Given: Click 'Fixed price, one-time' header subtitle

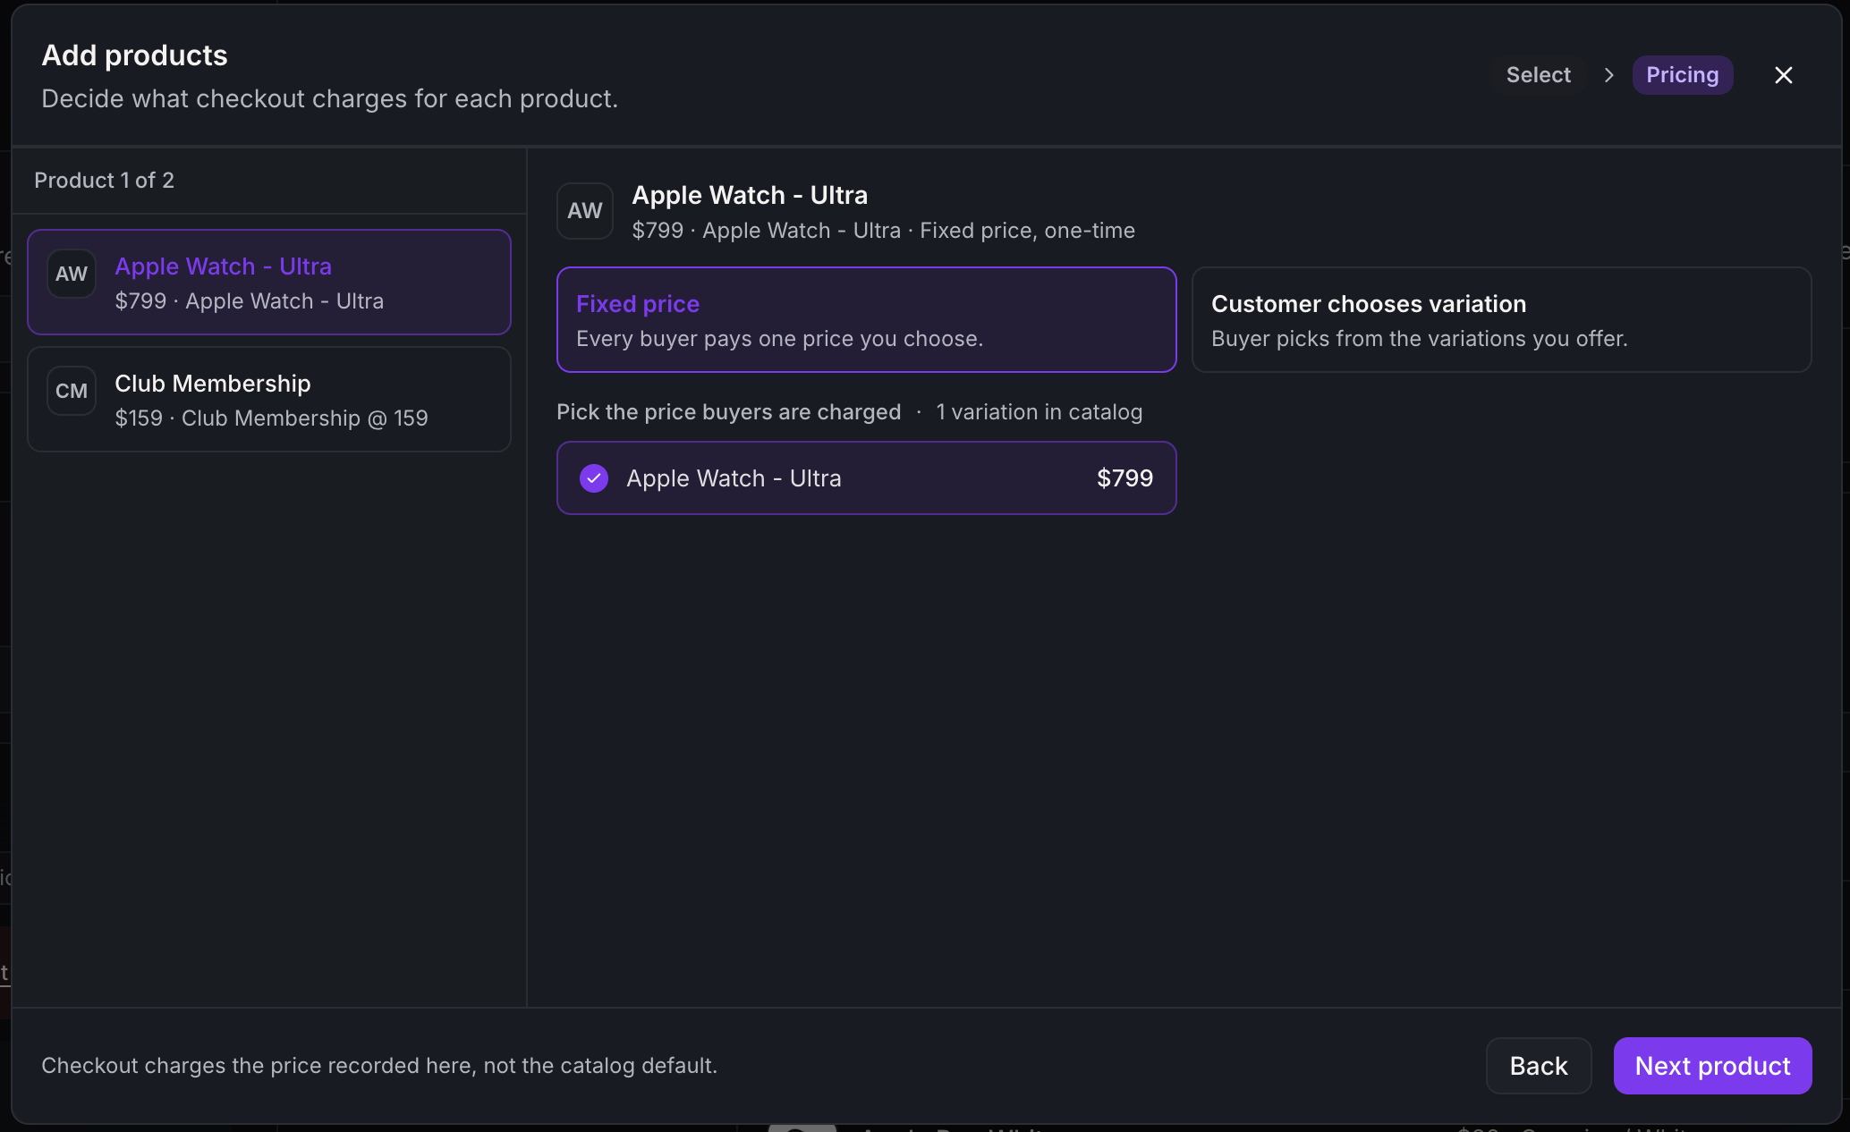Looking at the screenshot, I should coord(1027,231).
